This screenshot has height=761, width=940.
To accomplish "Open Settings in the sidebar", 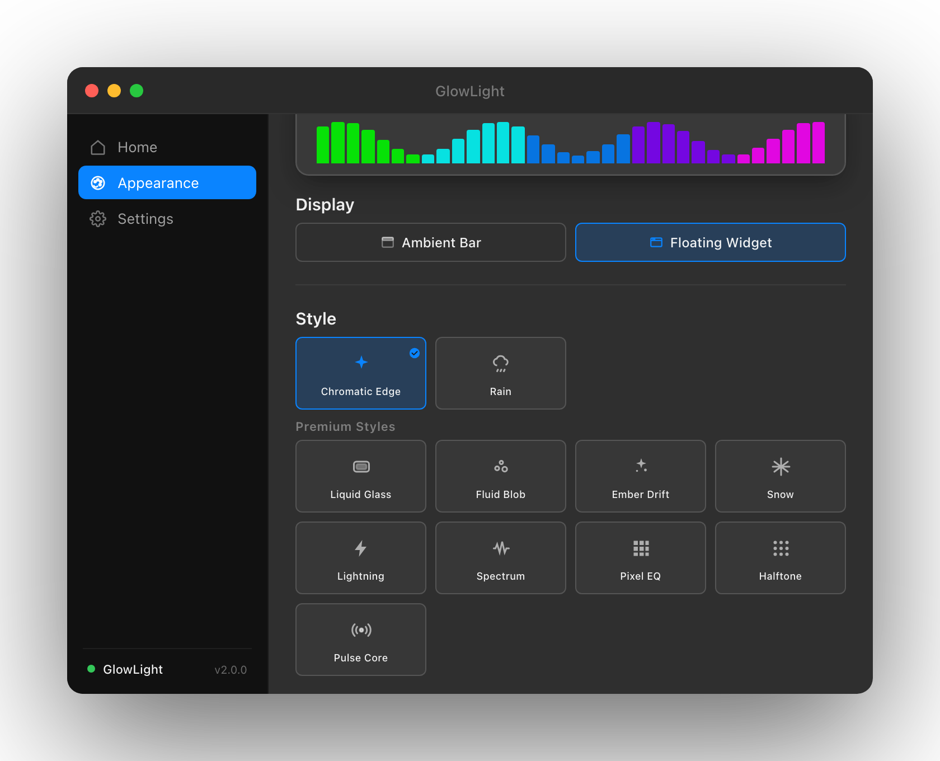I will click(167, 218).
